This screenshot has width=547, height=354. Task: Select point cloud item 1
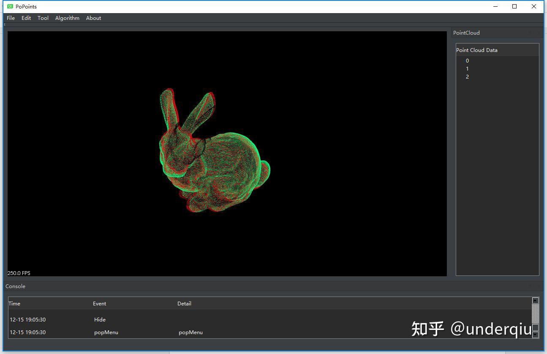[467, 68]
